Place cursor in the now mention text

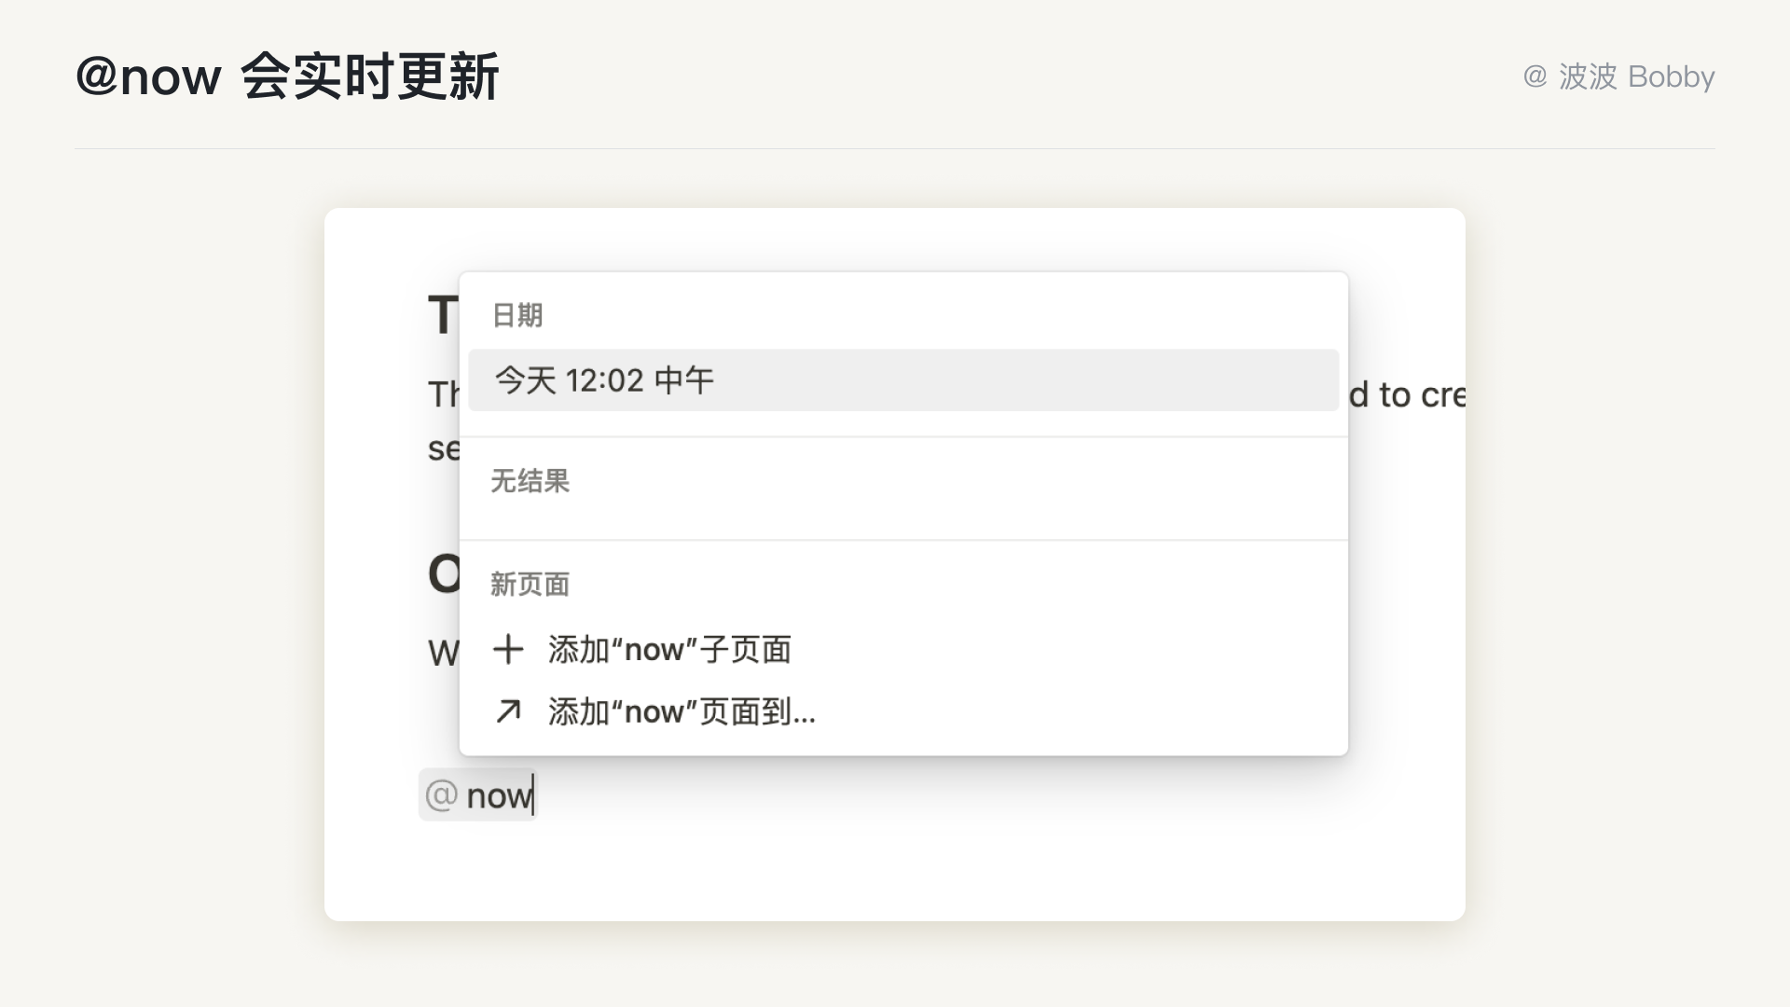pyautogui.click(x=498, y=796)
